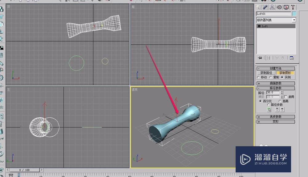The image size is (308, 177).
Task: Expand the 表皮参数 rollout
Action: (x=276, y=117)
